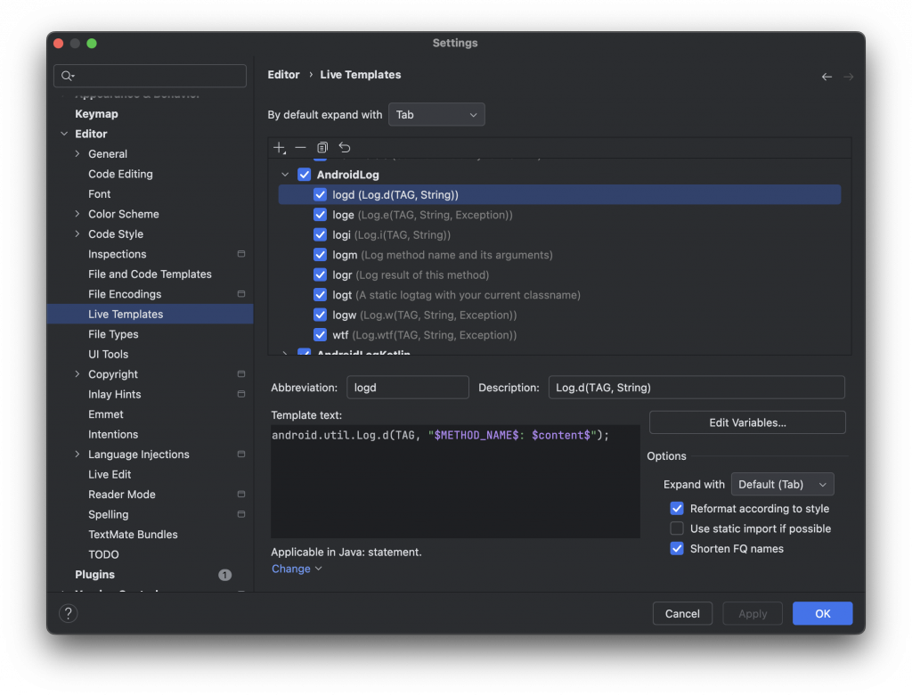Click the add template plus icon
The image size is (912, 696).
280,148
